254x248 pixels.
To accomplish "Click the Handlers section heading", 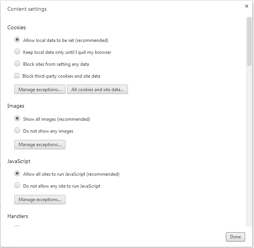I will [x=18, y=216].
